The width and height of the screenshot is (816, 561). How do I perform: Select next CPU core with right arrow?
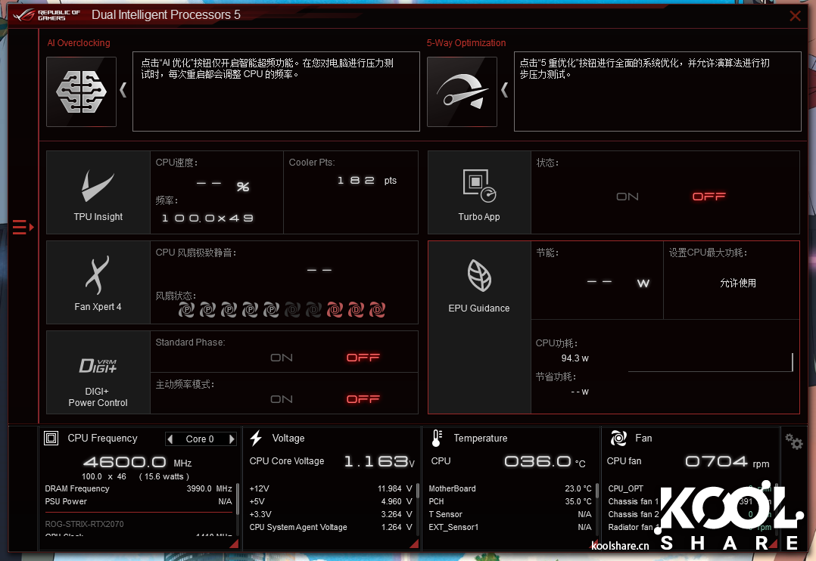pos(232,439)
